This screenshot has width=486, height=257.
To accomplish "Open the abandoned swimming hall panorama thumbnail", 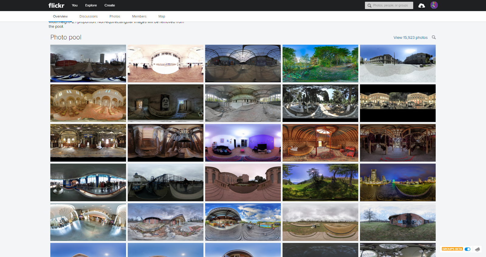I will click(243, 103).
